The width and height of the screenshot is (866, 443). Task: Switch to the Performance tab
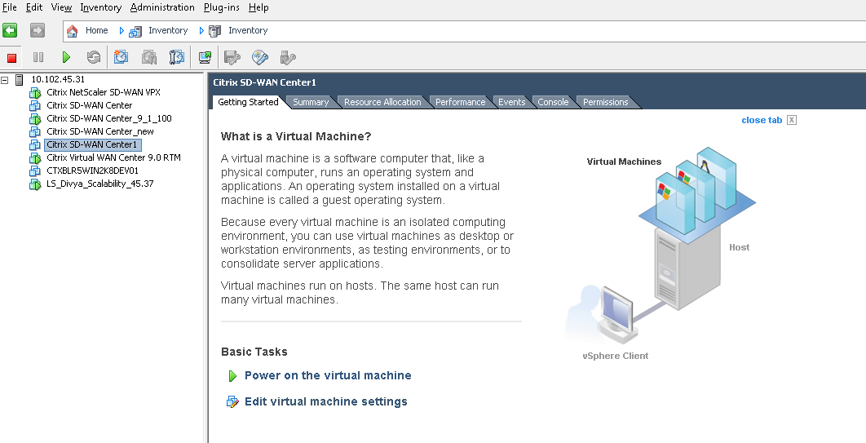[460, 102]
